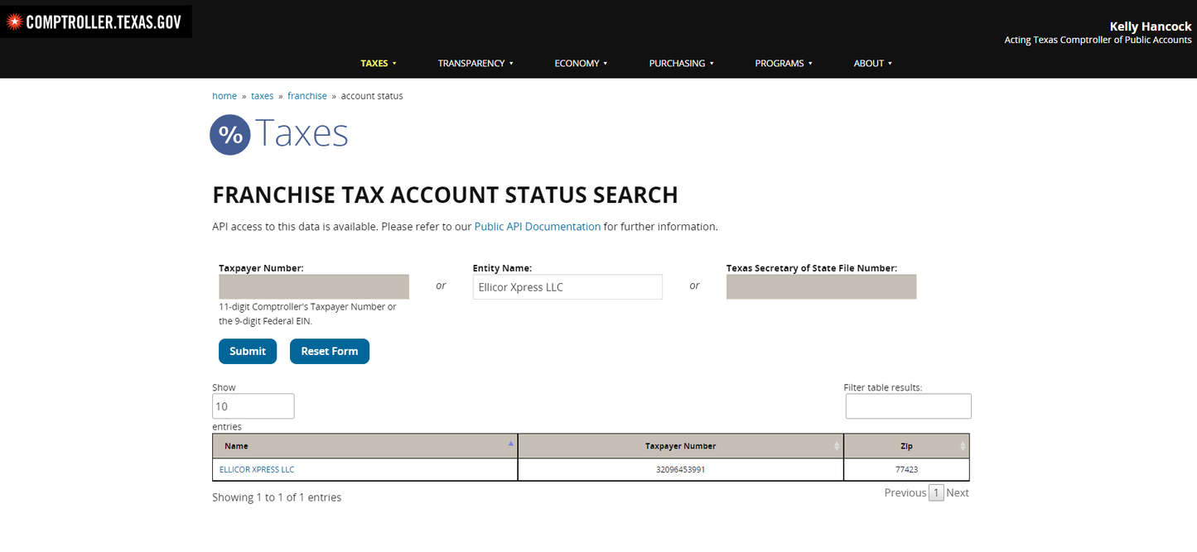Open the Purchasing menu
This screenshot has width=1197, height=552.
pos(681,63)
